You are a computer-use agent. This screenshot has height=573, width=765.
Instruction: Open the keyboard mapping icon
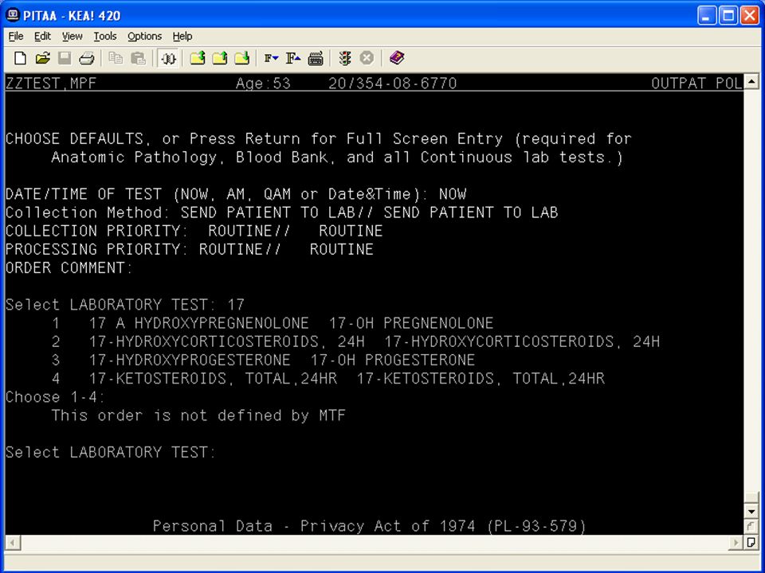[x=316, y=58]
